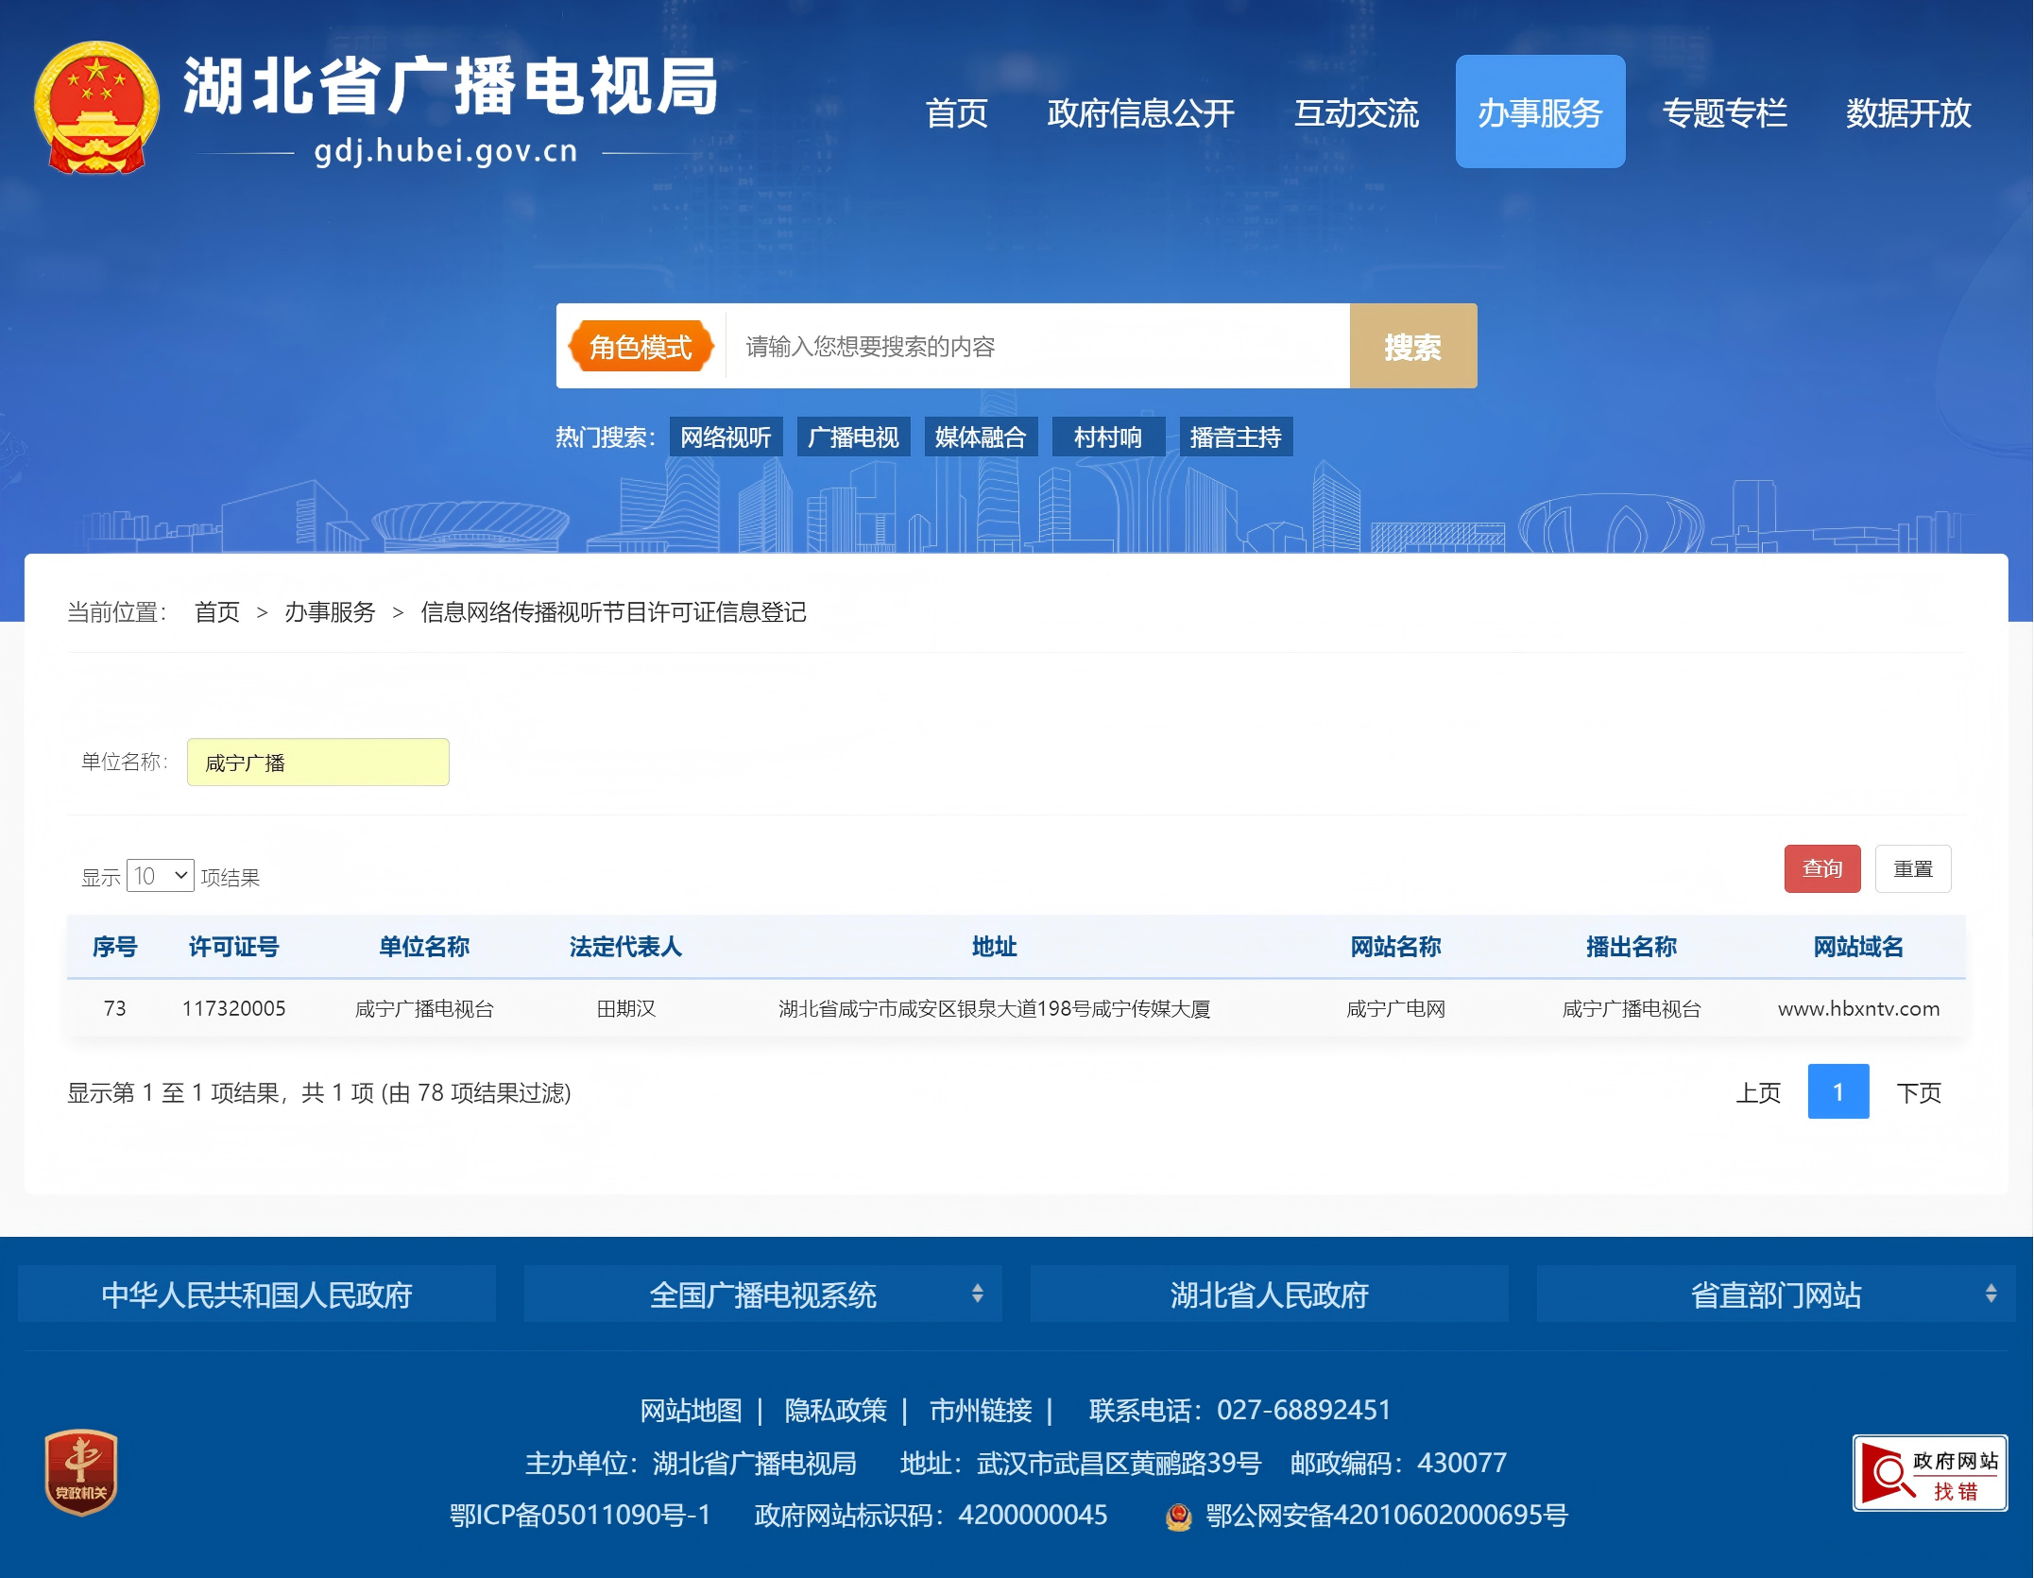Viewport: 2034px width, 1578px height.
Task: Click the orange 角色模式 badge
Action: 641,347
